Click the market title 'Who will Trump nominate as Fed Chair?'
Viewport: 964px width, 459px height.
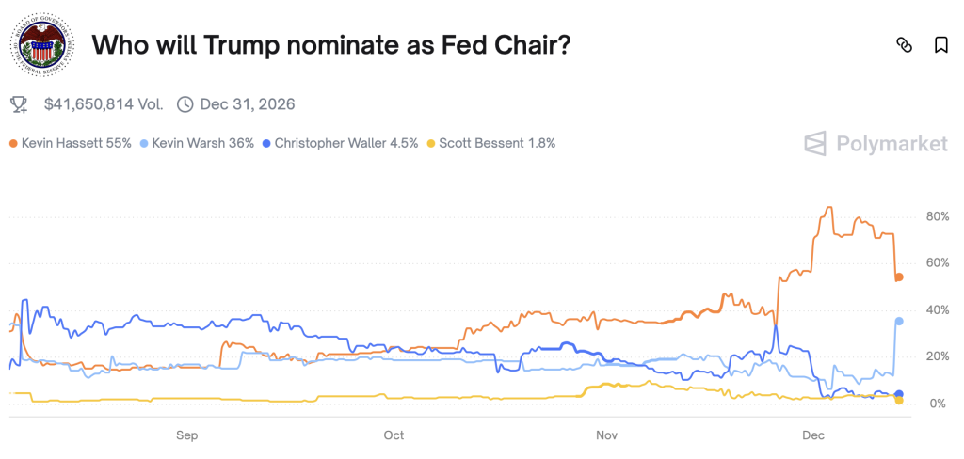click(x=331, y=45)
